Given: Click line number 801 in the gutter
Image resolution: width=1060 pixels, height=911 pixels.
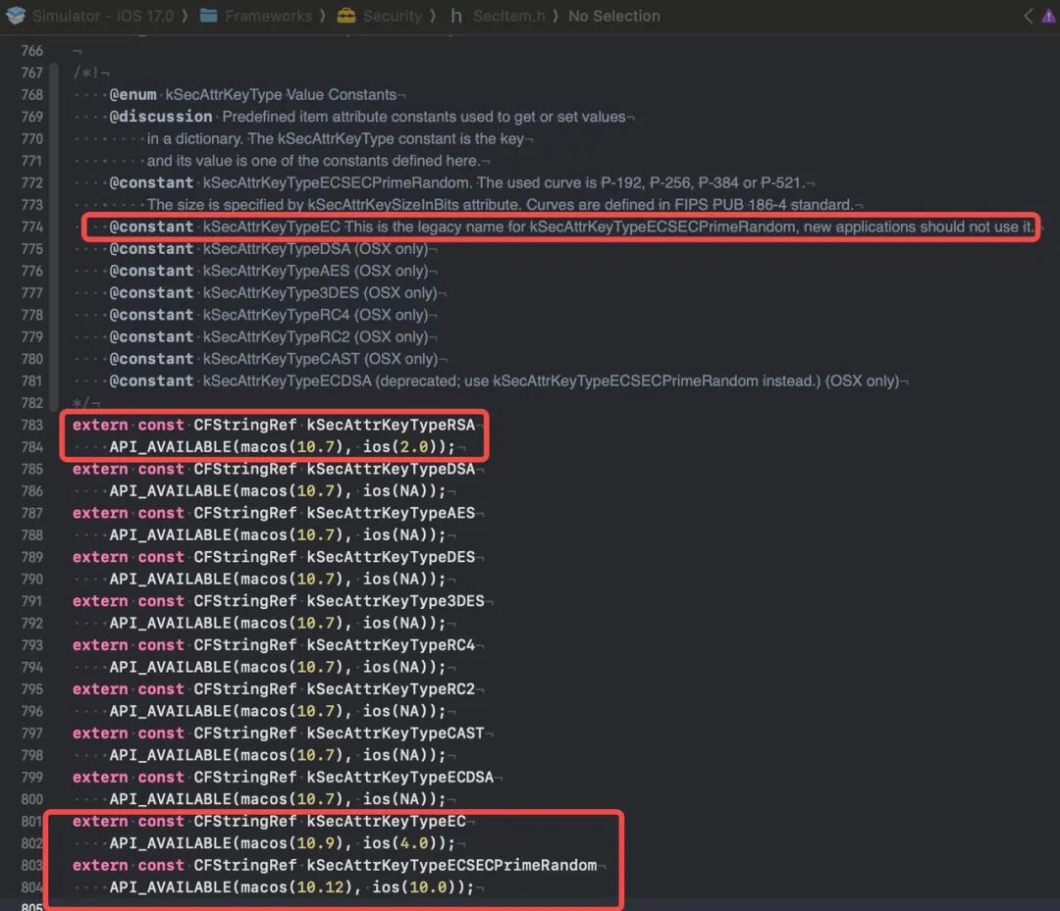Looking at the screenshot, I should tap(31, 821).
